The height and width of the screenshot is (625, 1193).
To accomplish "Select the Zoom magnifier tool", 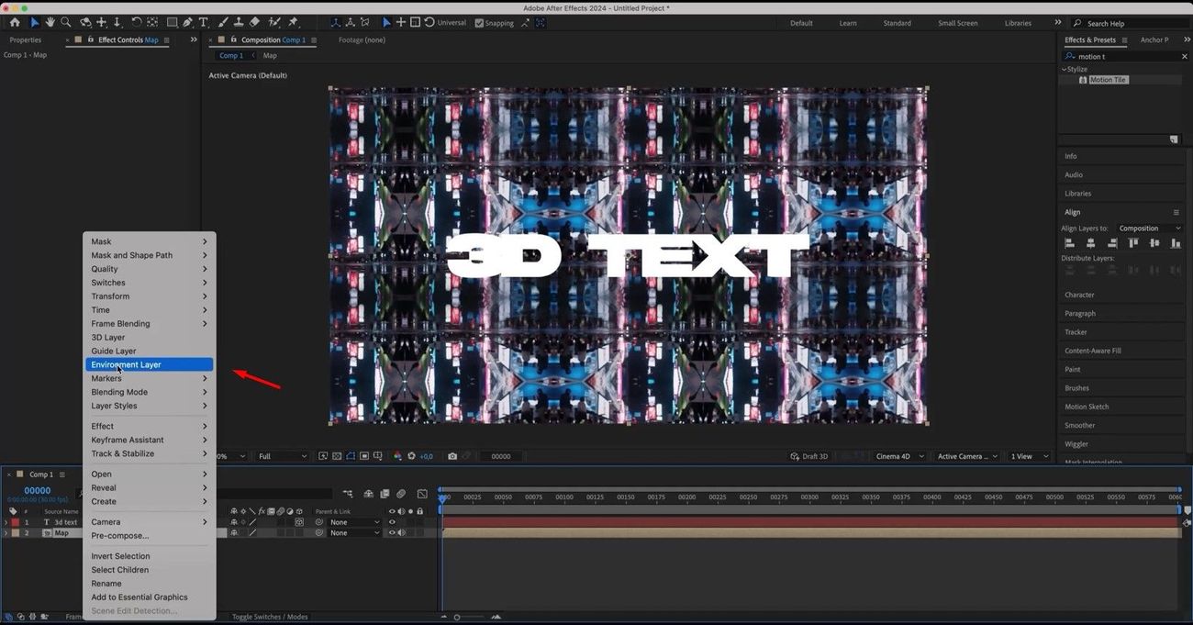I will click(x=65, y=22).
